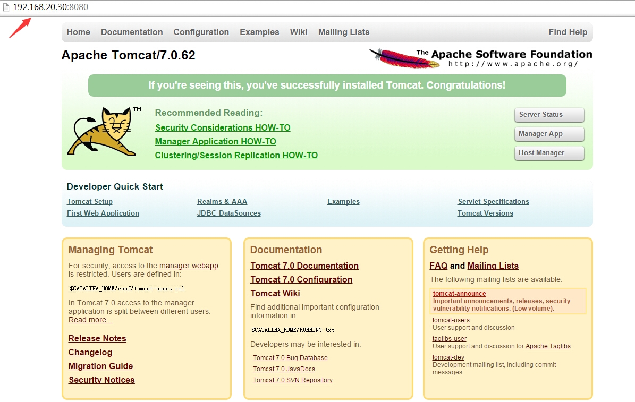Open the Changelog link
This screenshot has height=402, width=635.
(90, 352)
